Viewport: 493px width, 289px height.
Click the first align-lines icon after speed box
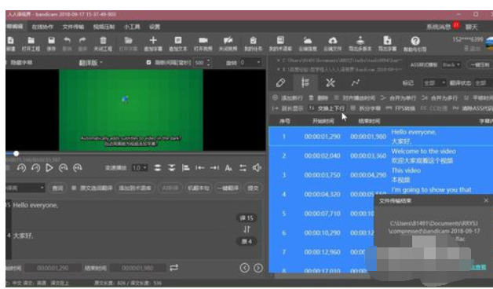(x=158, y=168)
